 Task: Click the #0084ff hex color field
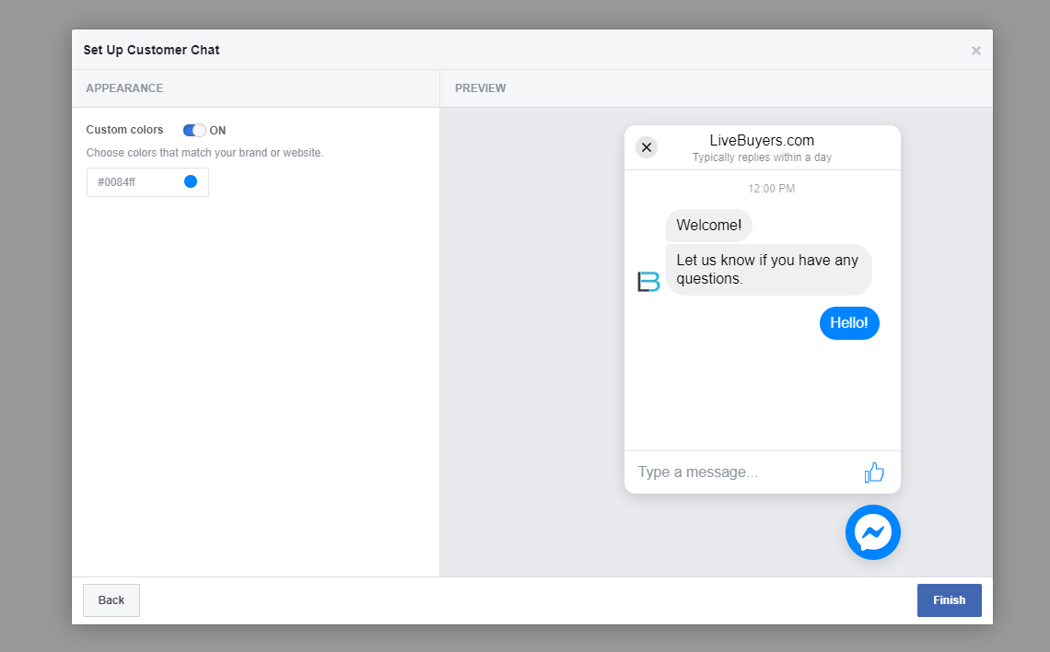tap(147, 182)
